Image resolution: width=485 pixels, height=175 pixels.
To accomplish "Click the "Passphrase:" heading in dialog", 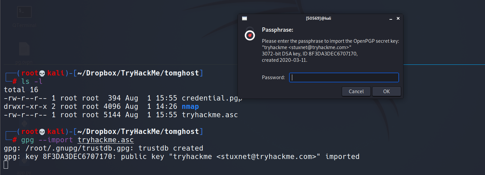I will tap(277, 30).
